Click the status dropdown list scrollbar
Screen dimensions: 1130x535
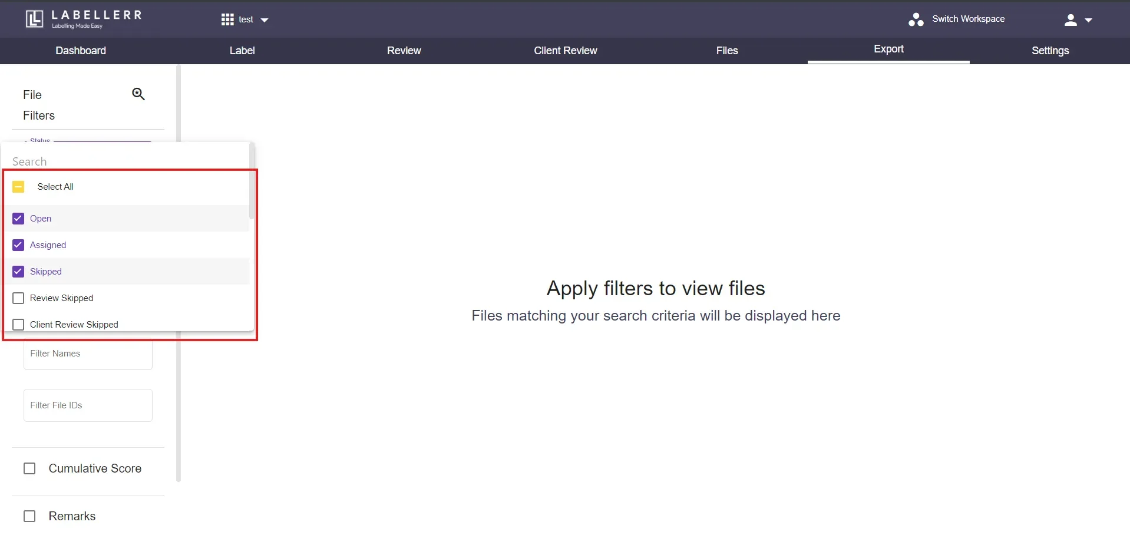pos(252,181)
